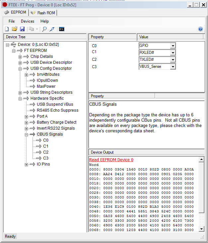Click the blue help question mark icon
The image size is (208, 243).
coord(200,29)
